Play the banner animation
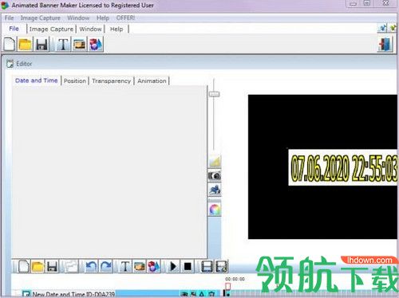This screenshot has height=298, width=399. [x=173, y=266]
